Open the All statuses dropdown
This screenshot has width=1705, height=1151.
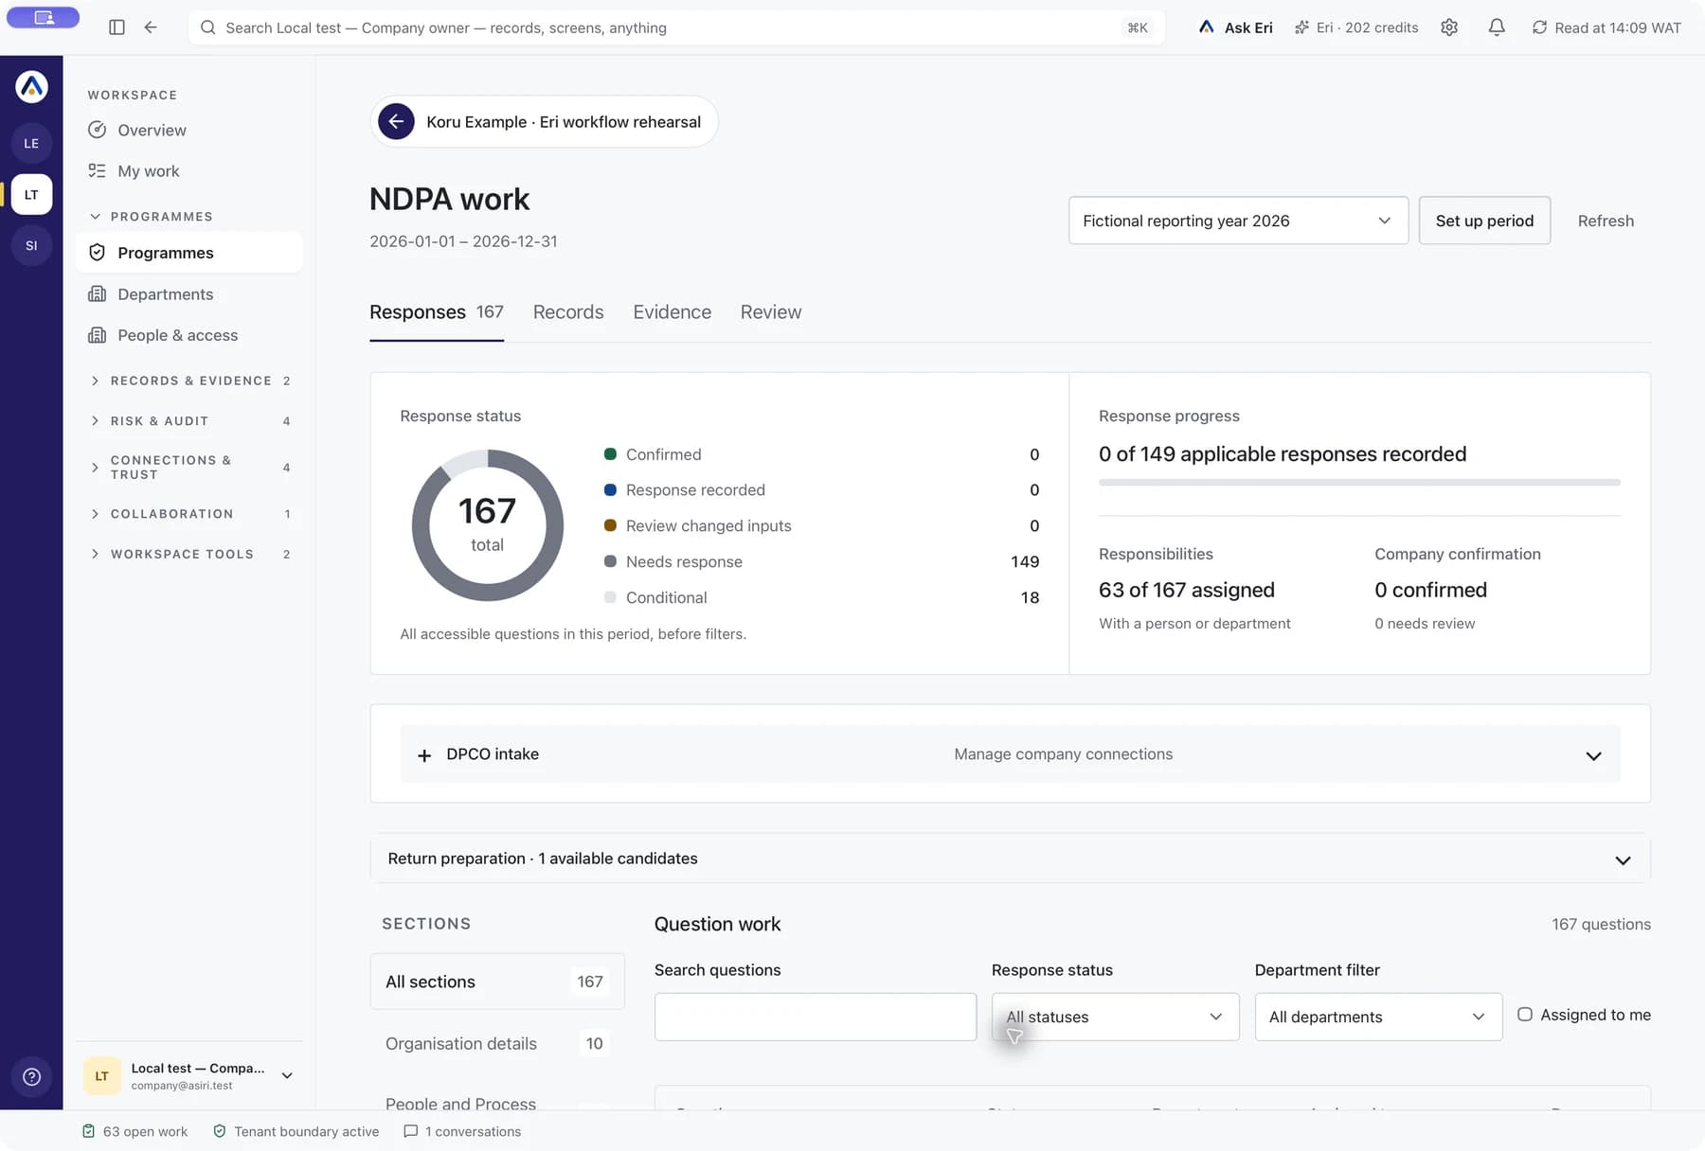click(1115, 1017)
